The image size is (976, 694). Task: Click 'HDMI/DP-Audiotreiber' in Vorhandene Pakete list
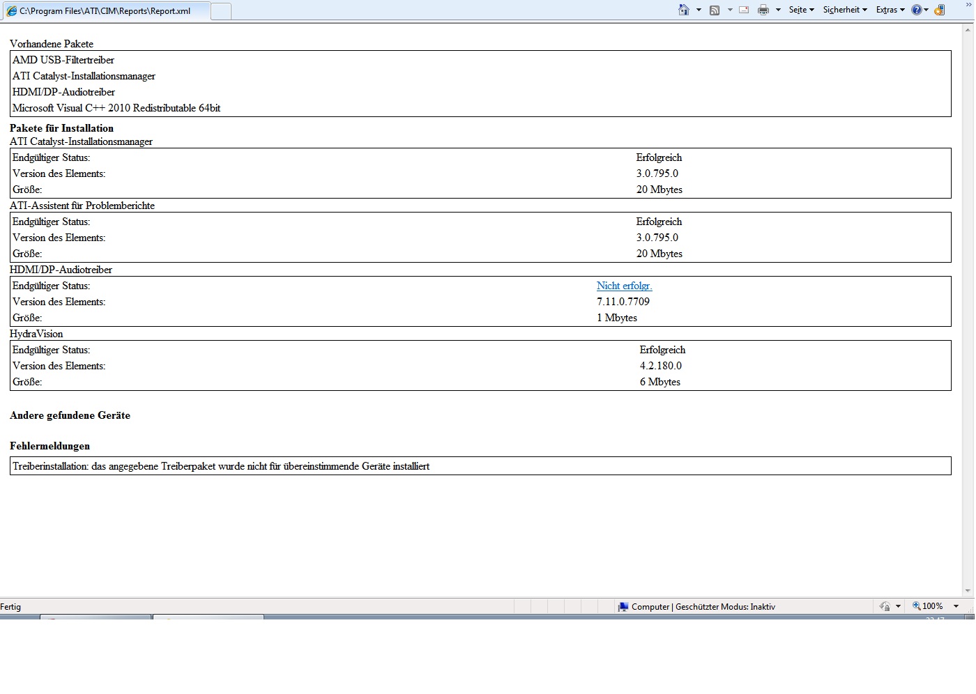(x=63, y=92)
